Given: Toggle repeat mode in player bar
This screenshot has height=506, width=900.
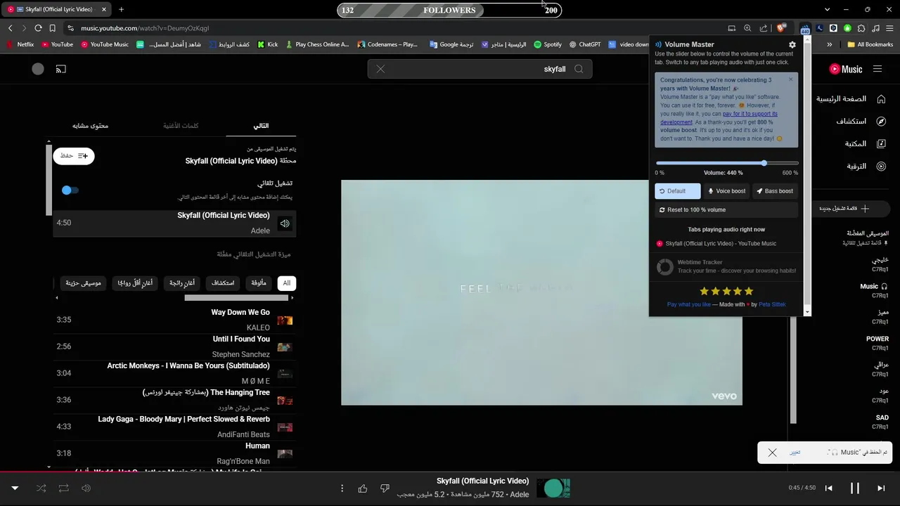Looking at the screenshot, I should coord(63,488).
